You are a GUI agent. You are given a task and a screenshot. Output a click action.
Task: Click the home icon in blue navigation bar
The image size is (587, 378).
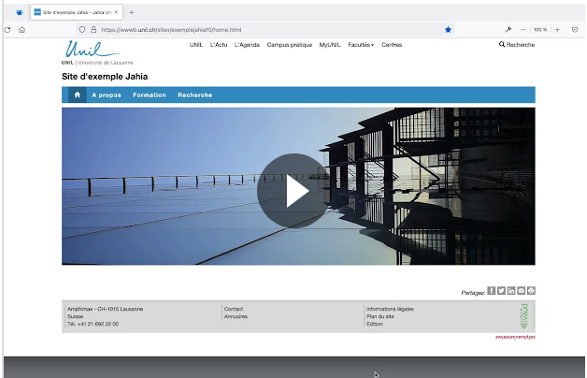pyautogui.click(x=77, y=94)
